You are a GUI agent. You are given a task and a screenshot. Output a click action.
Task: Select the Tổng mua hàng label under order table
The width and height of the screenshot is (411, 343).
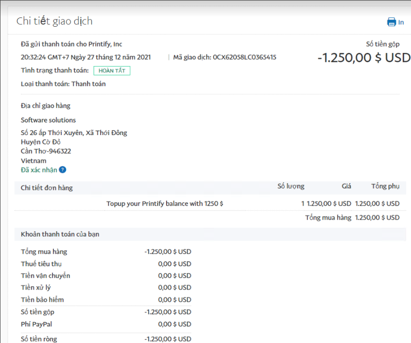coord(328,218)
